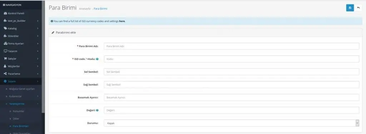Click the user icon beside Müşteriler
This screenshot has height=134, width=366.
[5, 66]
